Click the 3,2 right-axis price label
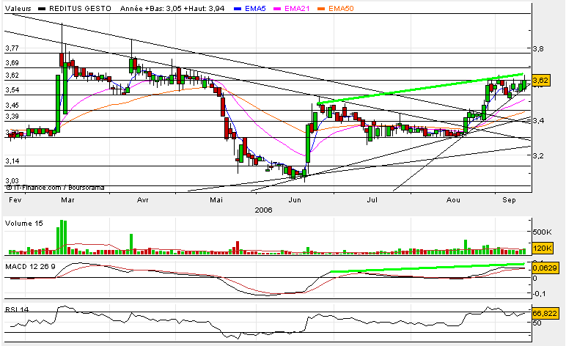This screenshot has height=346, width=566. [538, 156]
